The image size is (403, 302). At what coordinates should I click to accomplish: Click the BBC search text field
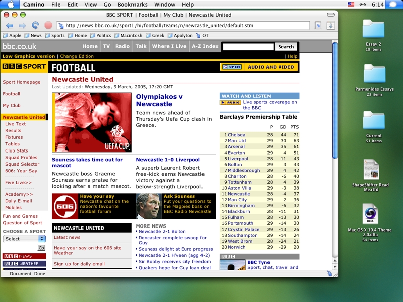247,47
